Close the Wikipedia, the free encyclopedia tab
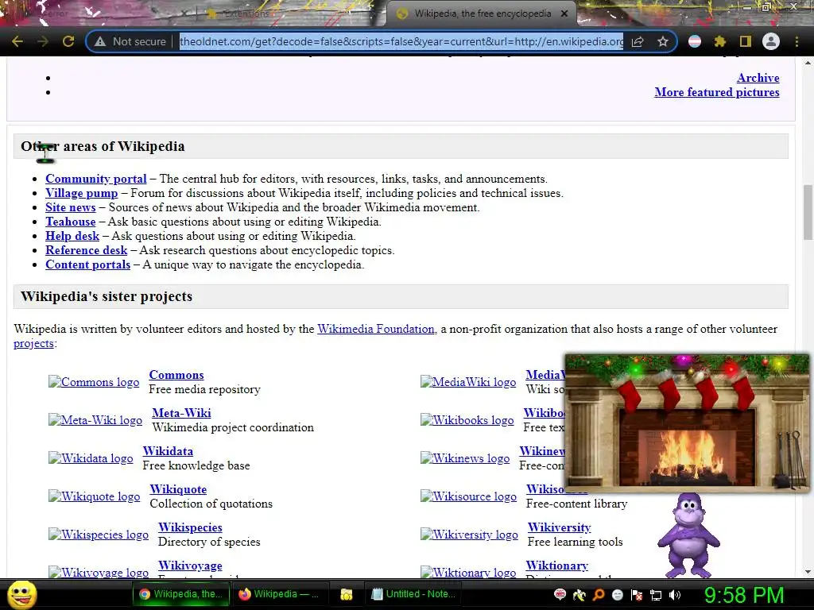The image size is (814, 610). point(564,14)
